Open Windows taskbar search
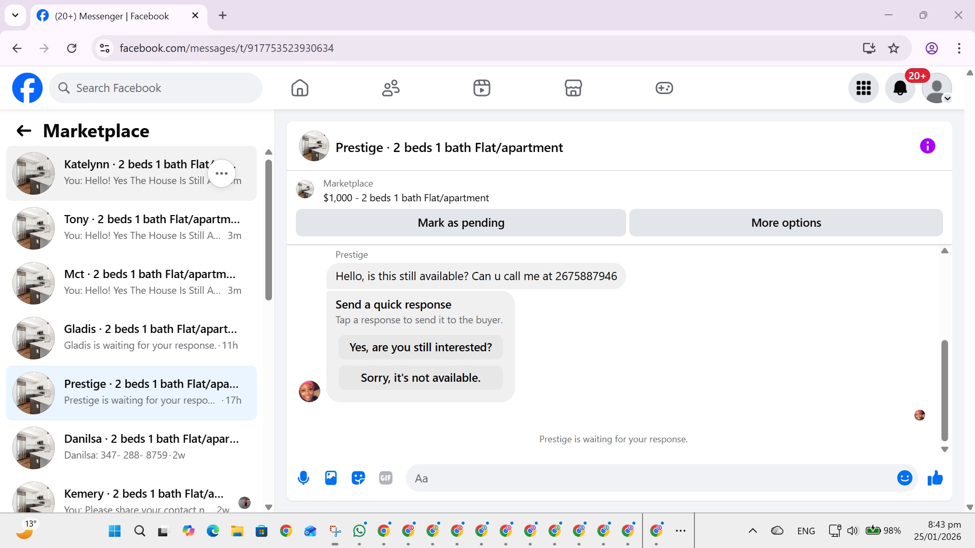This screenshot has width=975, height=548. (139, 531)
